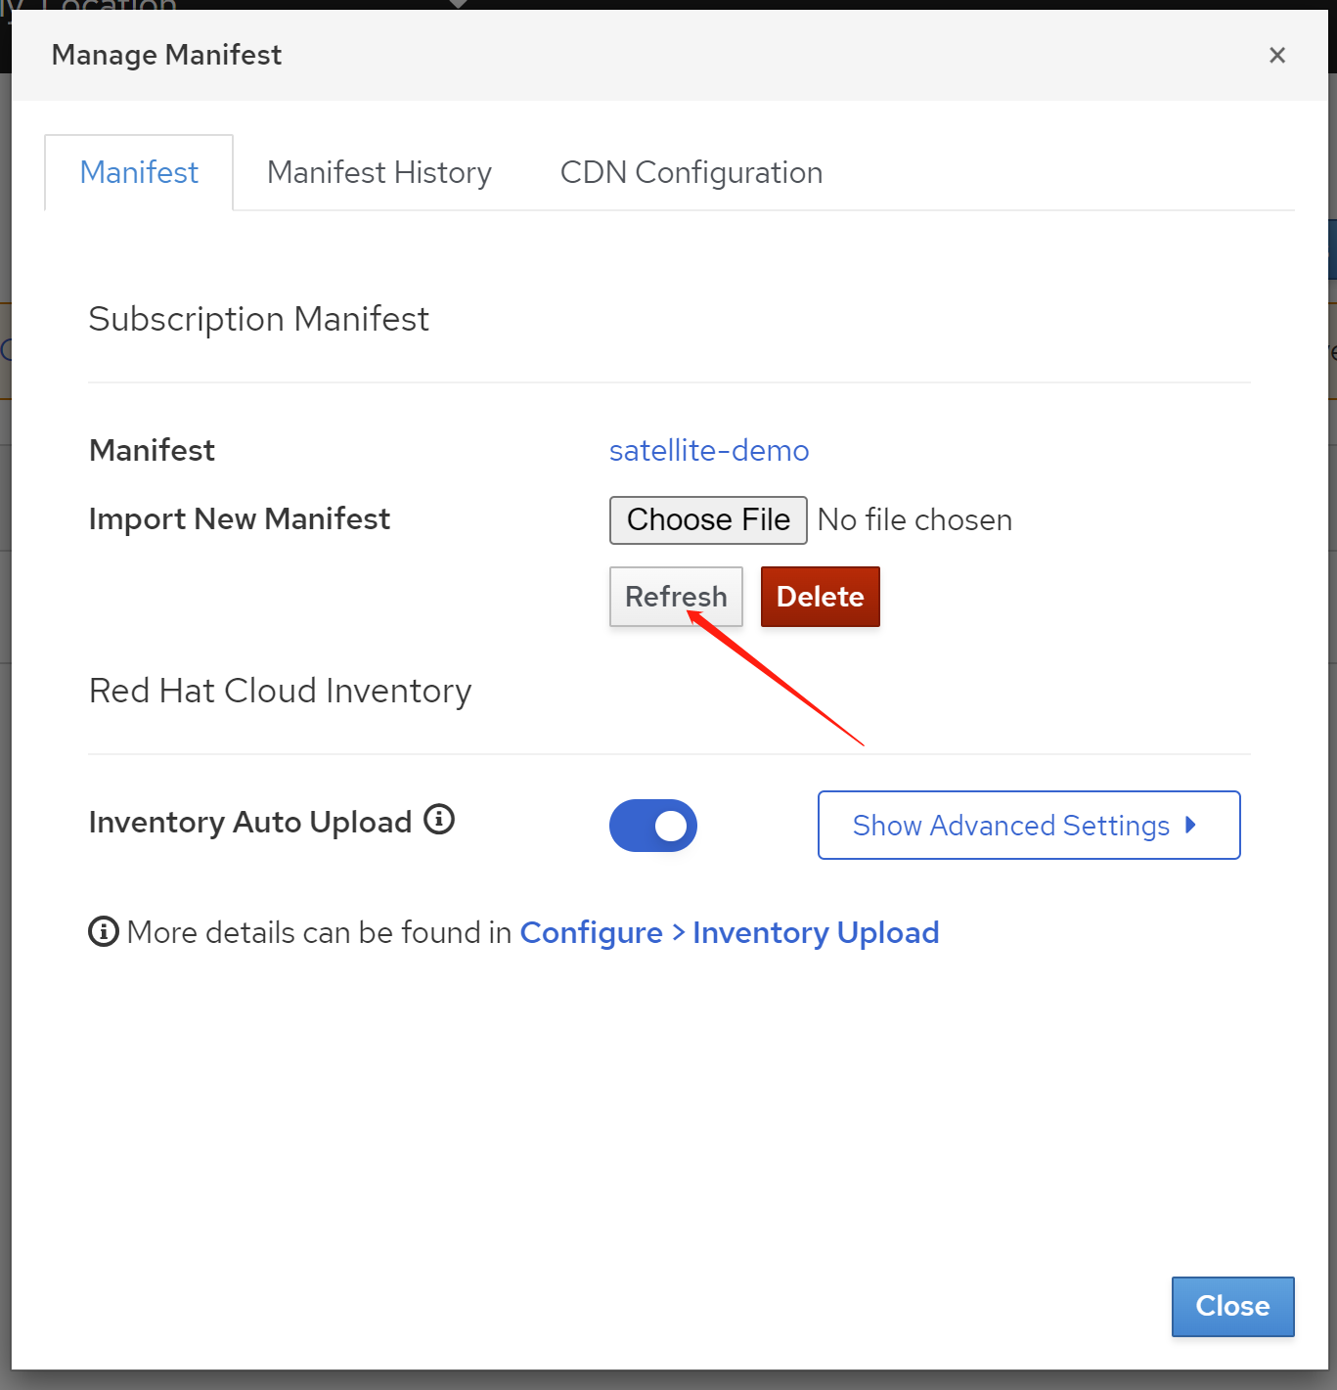1337x1390 pixels.
Task: Open the satellite-demo manifest link
Action: 708,451
